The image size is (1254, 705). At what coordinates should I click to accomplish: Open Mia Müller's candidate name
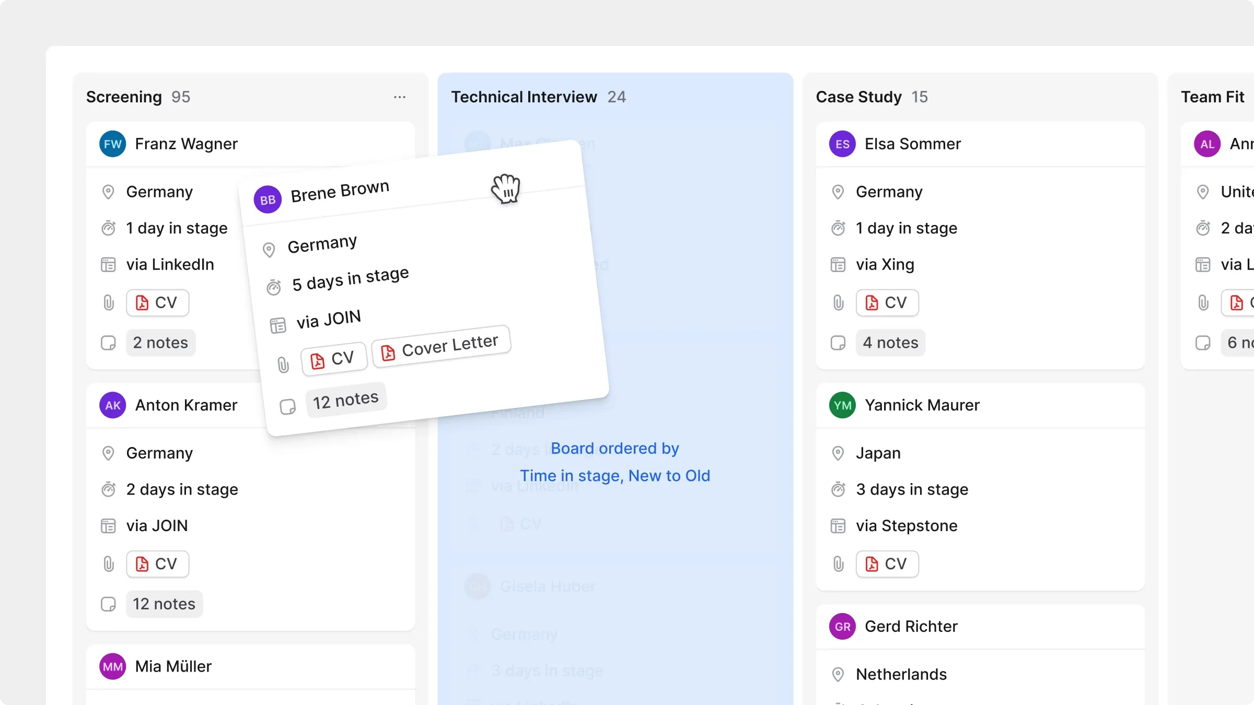173,666
